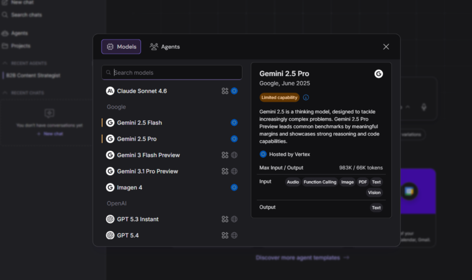Viewport: 472px width, 280px height.
Task: Click the apps grid icon on GPT 5.4
Action: pyautogui.click(x=225, y=235)
